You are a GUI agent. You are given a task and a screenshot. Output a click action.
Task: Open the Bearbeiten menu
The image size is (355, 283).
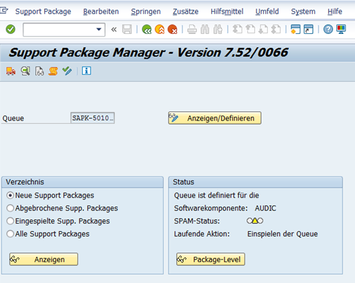coord(101,12)
